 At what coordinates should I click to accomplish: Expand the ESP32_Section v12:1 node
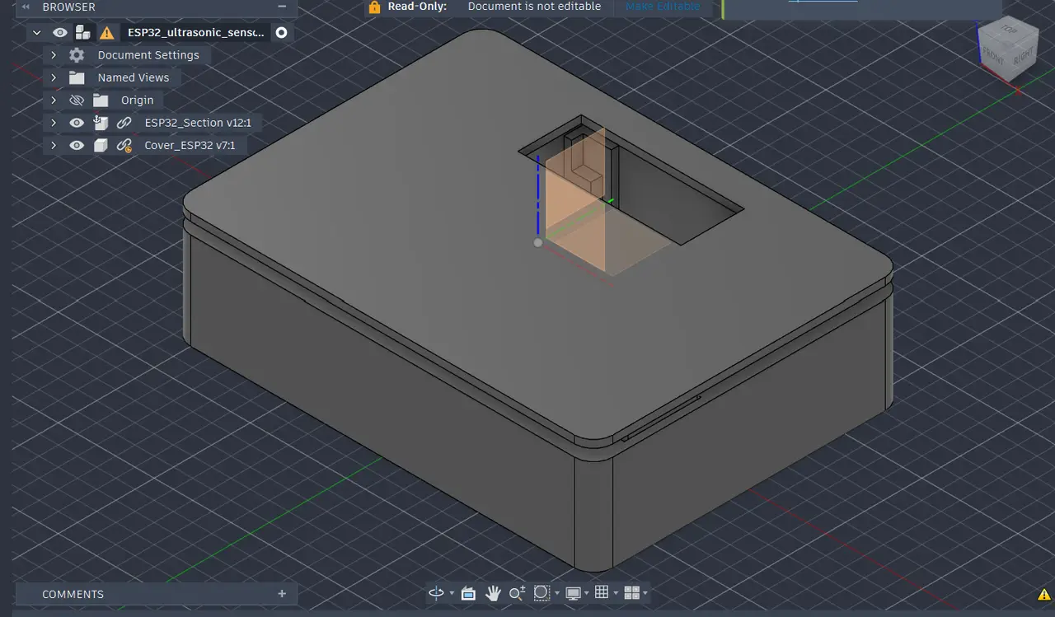54,123
